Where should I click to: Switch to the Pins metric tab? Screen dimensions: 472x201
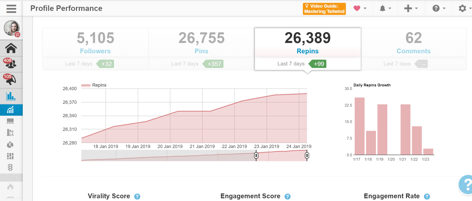point(201,49)
